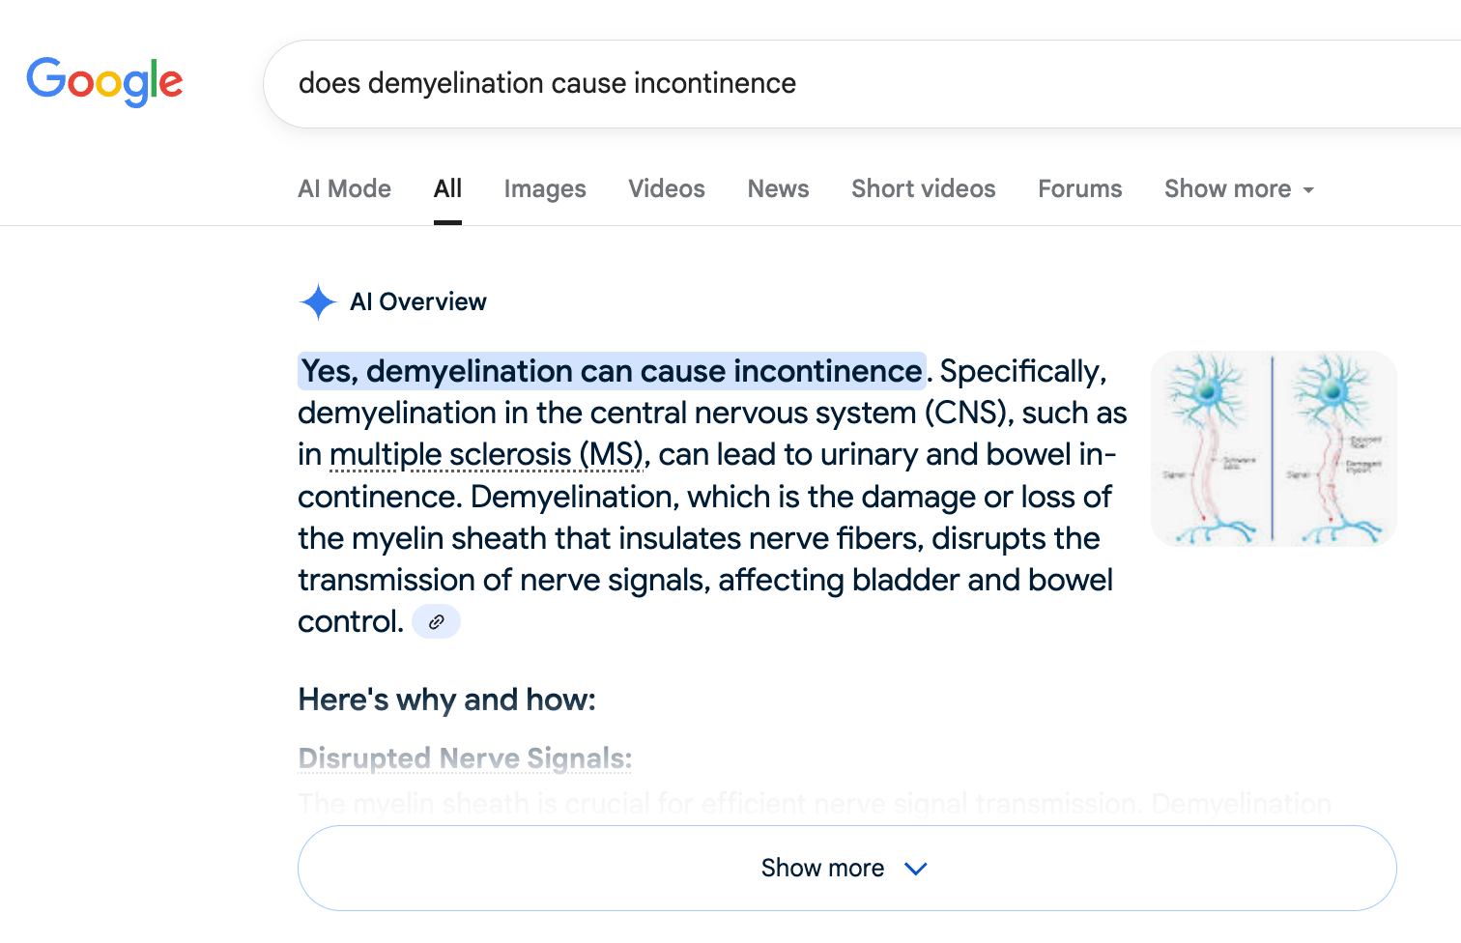Click the multiple sclerosis (MS) link
This screenshot has height=943, width=1461.
486,455
